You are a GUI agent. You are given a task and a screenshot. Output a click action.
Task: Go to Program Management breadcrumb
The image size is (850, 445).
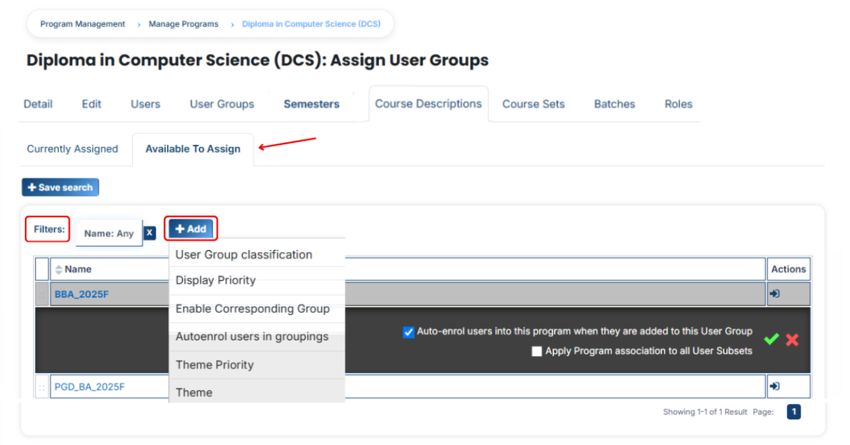pos(83,24)
